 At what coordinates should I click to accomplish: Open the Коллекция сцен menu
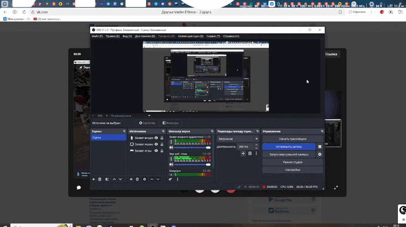coord(191,36)
